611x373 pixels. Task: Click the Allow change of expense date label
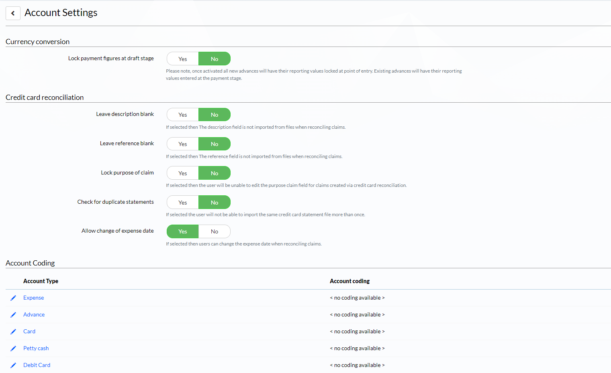[x=118, y=231]
